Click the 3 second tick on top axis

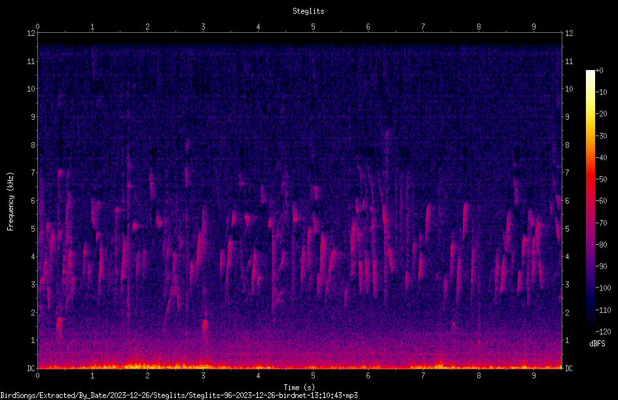[x=203, y=27]
